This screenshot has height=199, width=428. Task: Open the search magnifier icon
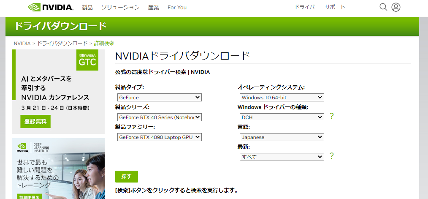[x=383, y=7]
